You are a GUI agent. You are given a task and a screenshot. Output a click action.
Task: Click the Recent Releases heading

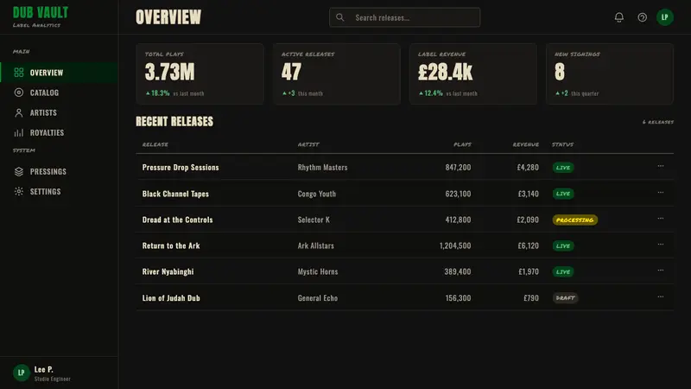tap(174, 121)
